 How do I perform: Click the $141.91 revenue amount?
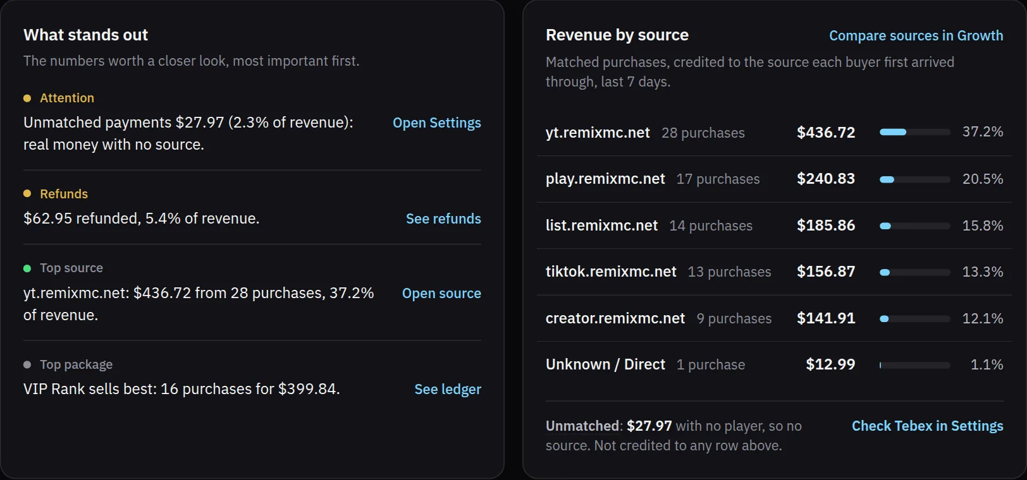826,318
